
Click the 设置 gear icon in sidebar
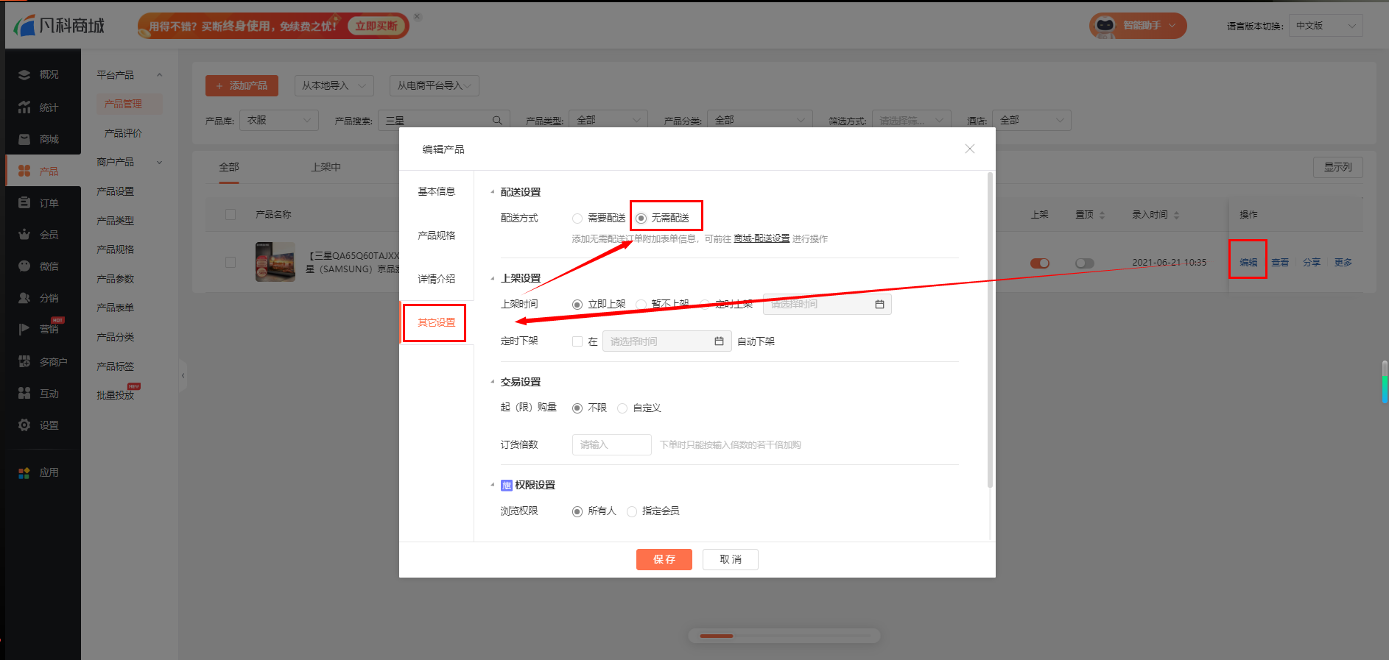pos(25,425)
